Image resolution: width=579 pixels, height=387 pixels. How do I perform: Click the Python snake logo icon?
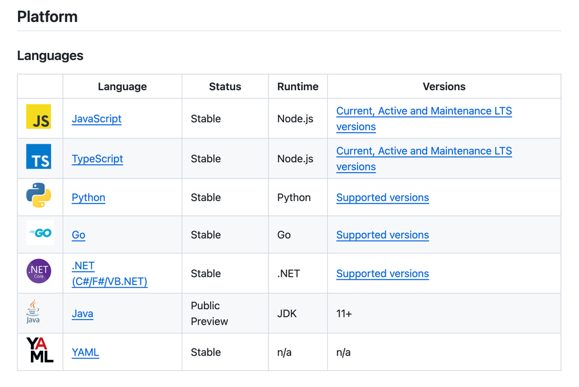pos(39,196)
